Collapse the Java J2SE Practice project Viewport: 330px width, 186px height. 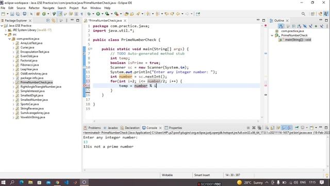tap(2, 26)
